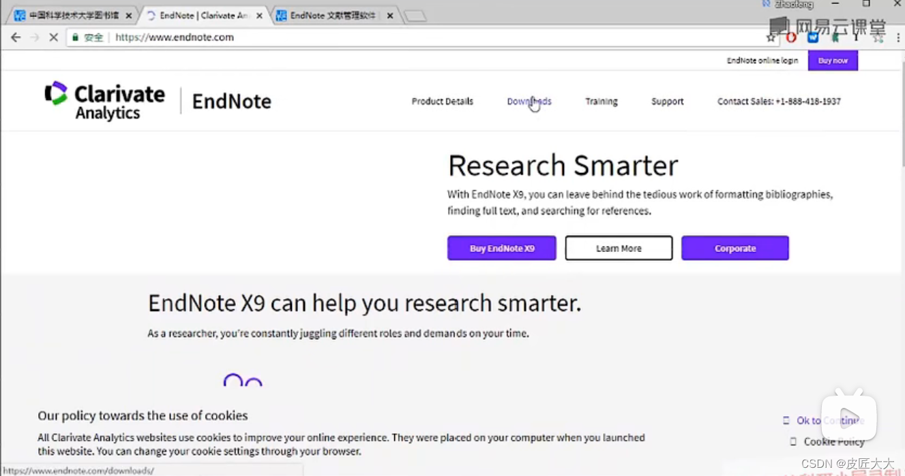Open a new blank browser tab

[x=415, y=14]
